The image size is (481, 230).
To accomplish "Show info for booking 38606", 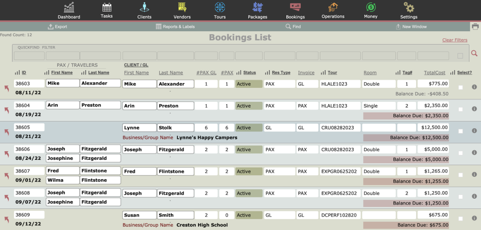I will pos(474,153).
